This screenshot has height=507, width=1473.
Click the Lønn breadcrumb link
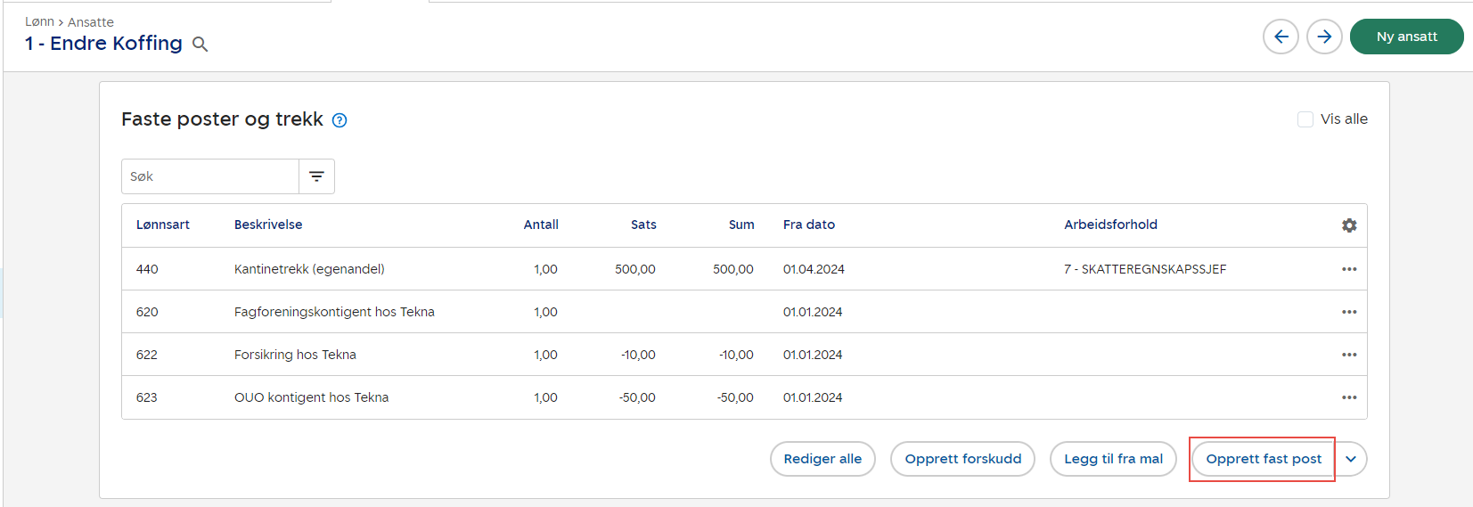click(x=39, y=22)
